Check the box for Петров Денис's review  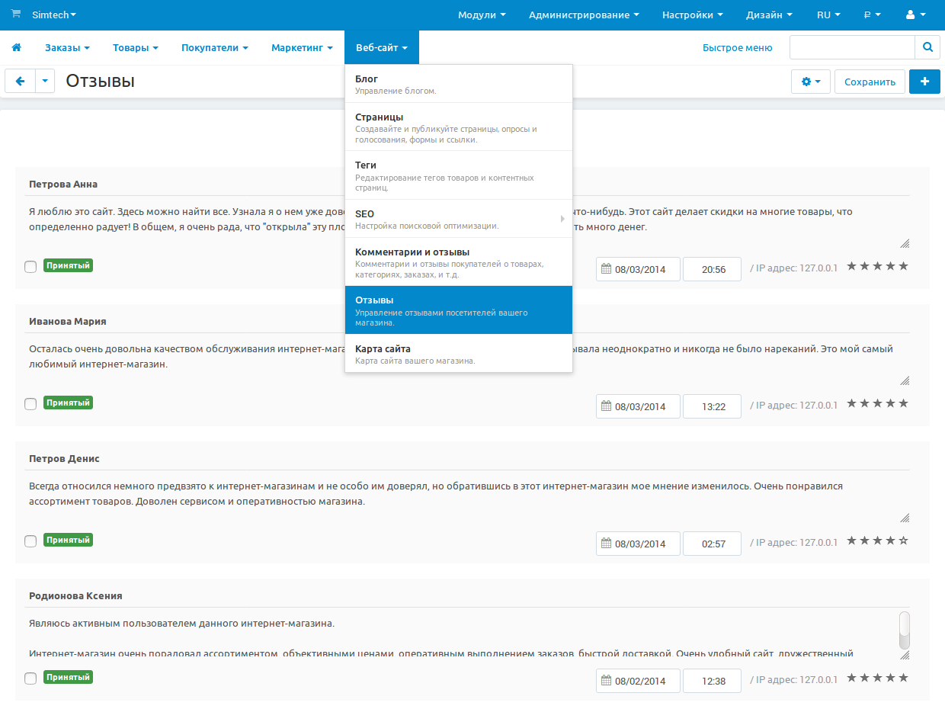coord(30,541)
